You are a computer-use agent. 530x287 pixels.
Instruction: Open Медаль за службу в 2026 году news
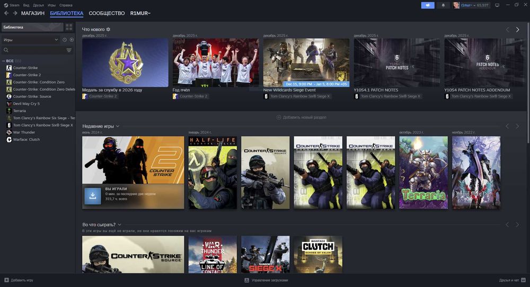[x=125, y=62]
